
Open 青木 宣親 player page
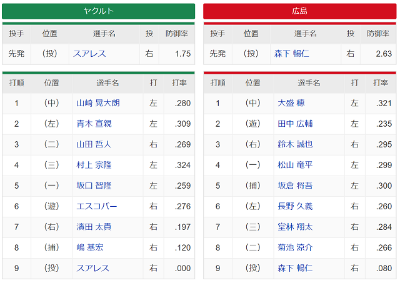[x=94, y=124]
